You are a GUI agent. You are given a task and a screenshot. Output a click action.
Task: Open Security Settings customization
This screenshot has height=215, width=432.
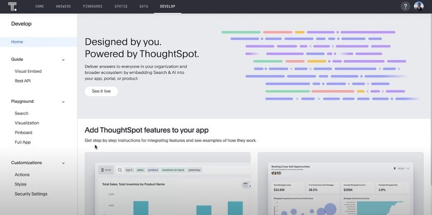point(31,194)
